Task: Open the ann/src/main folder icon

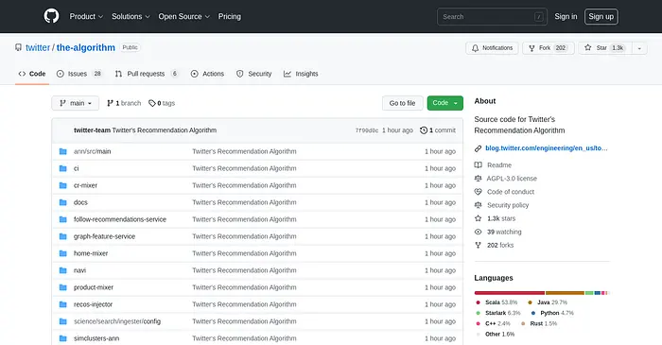Action: point(63,151)
